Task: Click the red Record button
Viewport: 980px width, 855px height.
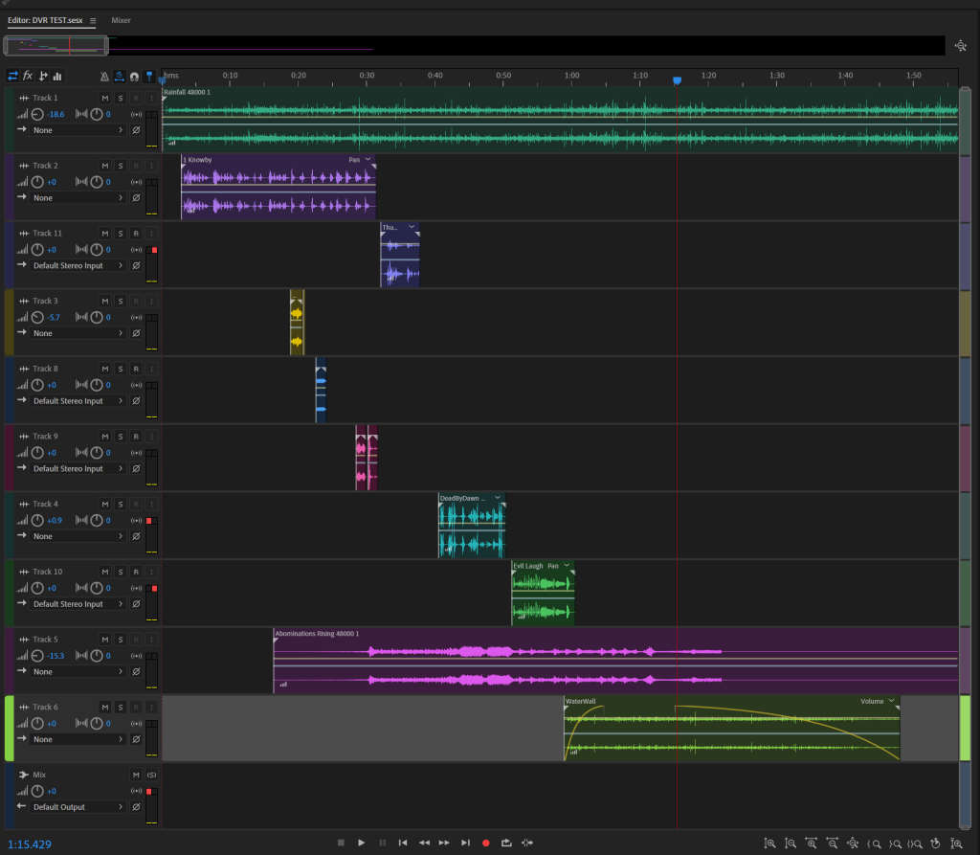Action: pos(485,843)
